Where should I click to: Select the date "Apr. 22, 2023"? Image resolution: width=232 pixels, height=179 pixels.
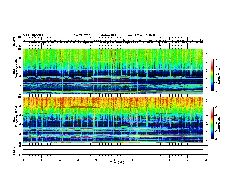(82, 35)
